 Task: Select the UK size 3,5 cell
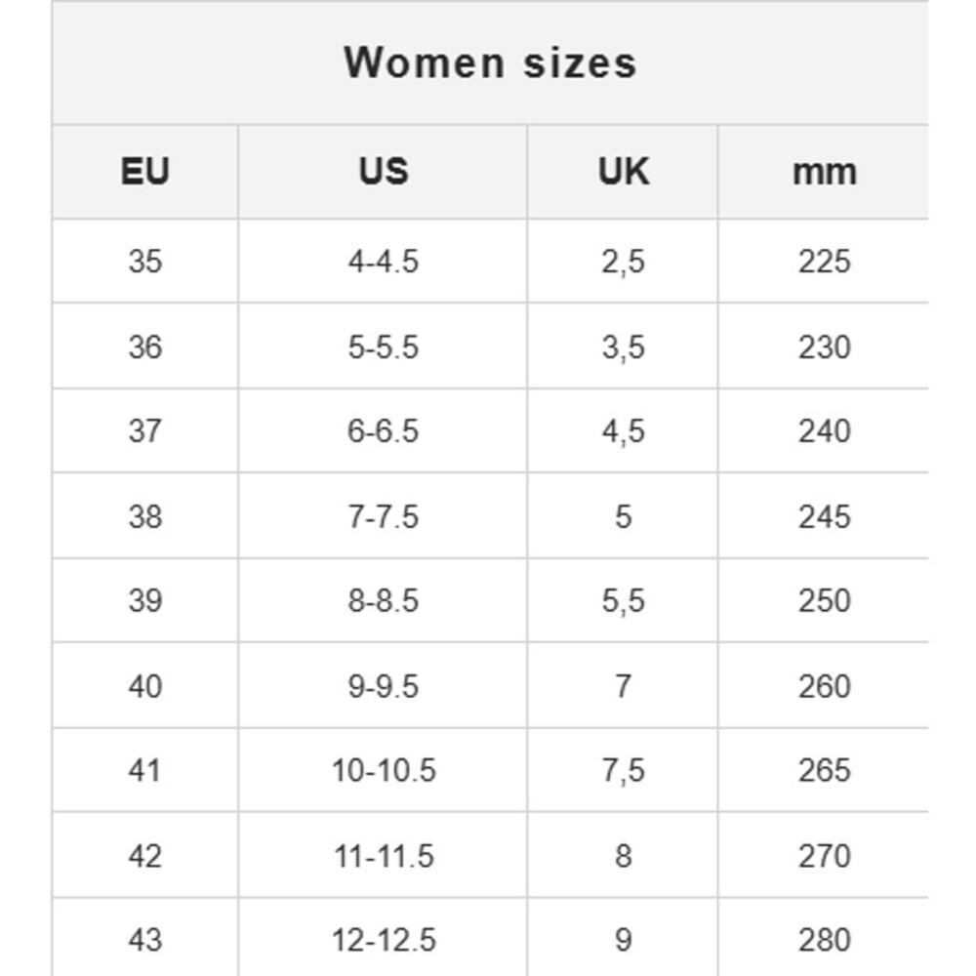click(623, 346)
